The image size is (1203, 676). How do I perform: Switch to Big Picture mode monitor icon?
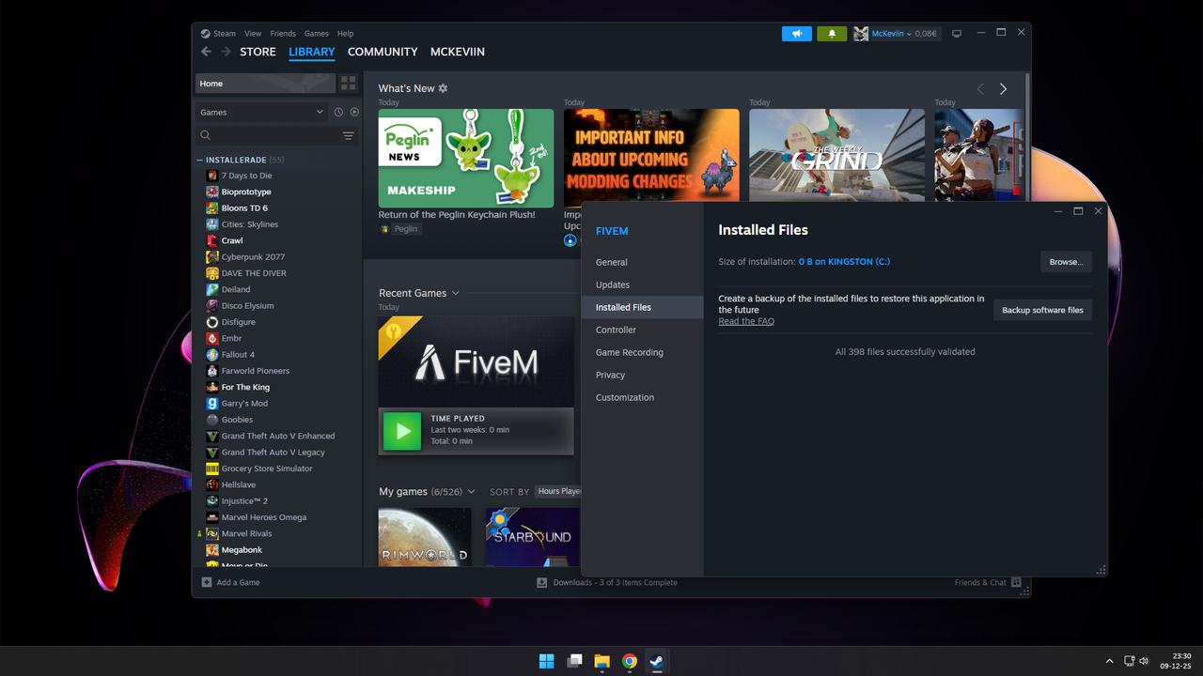(x=957, y=34)
